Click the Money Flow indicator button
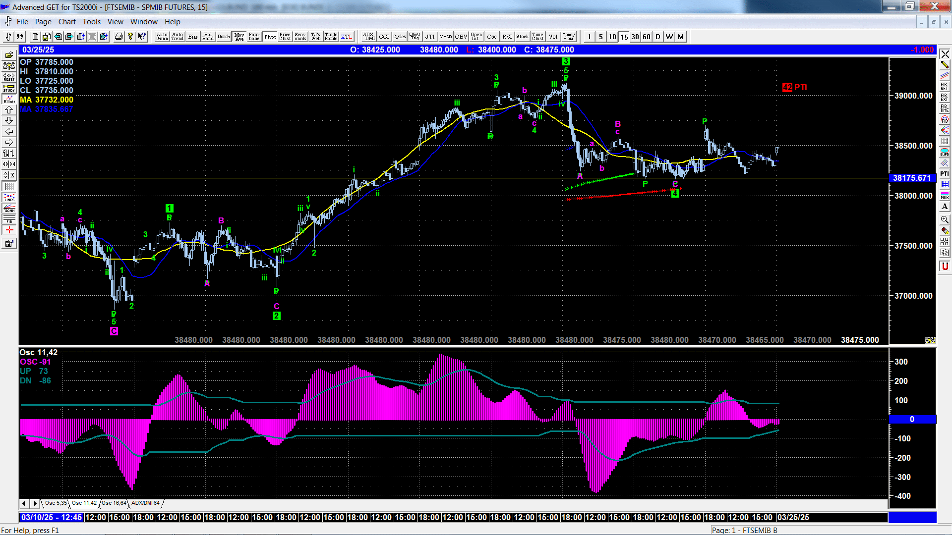This screenshot has width=952, height=535. [x=569, y=37]
